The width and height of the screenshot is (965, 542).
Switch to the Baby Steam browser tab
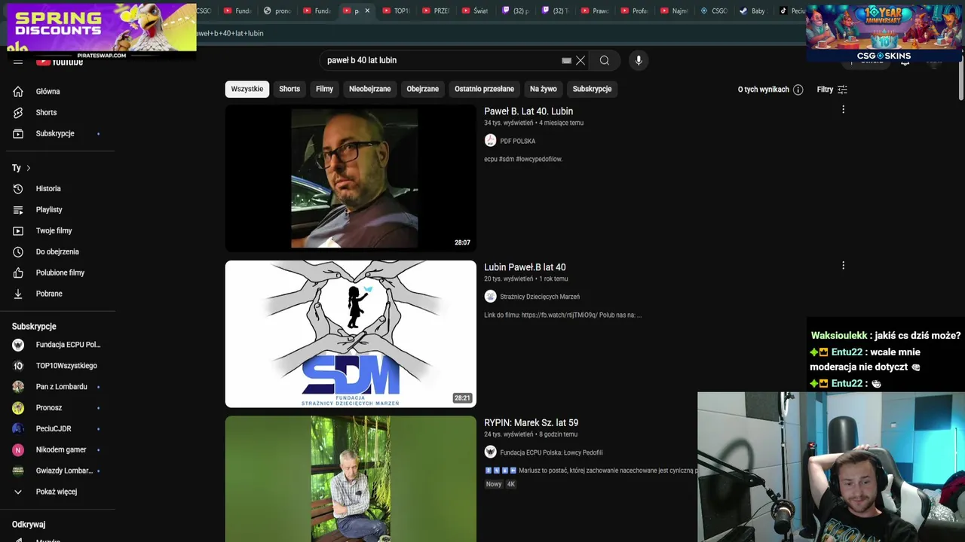[752, 11]
